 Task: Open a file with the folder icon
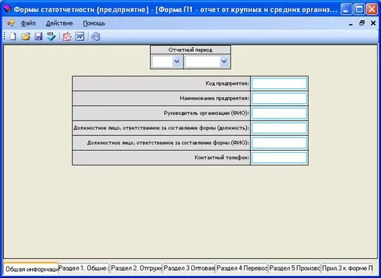[x=25, y=37]
